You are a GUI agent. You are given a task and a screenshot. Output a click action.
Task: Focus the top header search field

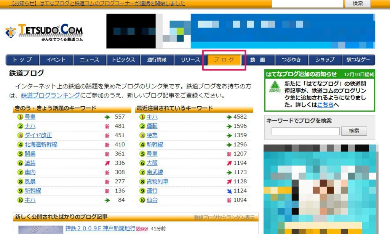(307, 3)
